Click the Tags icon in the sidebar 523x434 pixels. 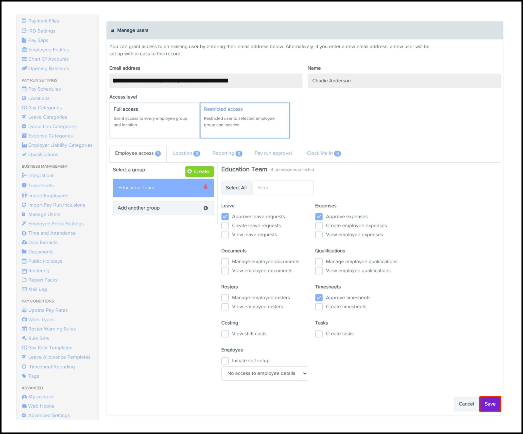coord(24,376)
